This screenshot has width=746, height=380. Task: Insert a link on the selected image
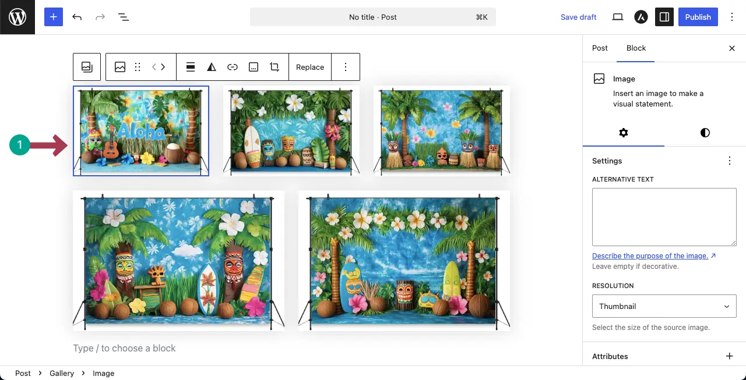click(x=232, y=66)
